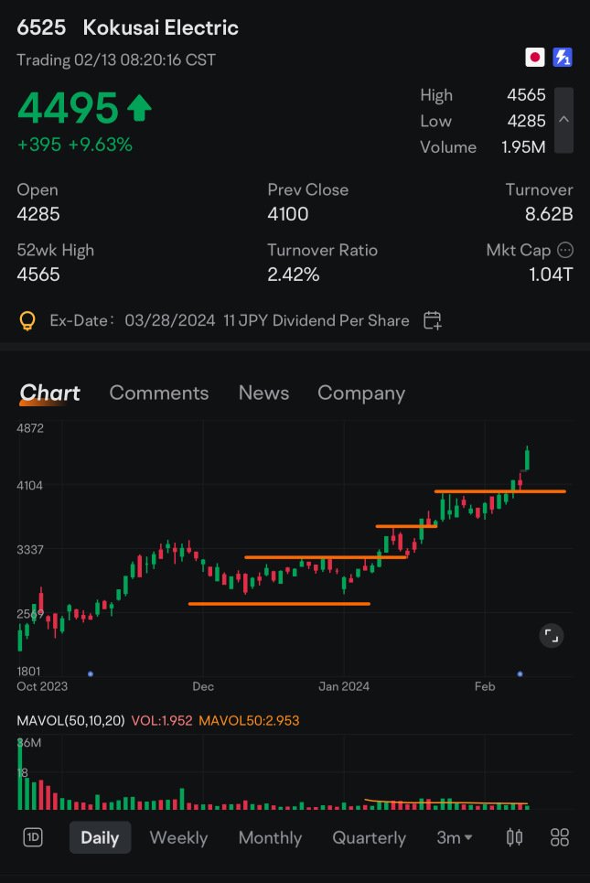Tap the 52wk High value 4565

pyautogui.click(x=38, y=275)
